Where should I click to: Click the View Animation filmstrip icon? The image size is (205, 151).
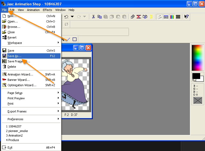178,17
